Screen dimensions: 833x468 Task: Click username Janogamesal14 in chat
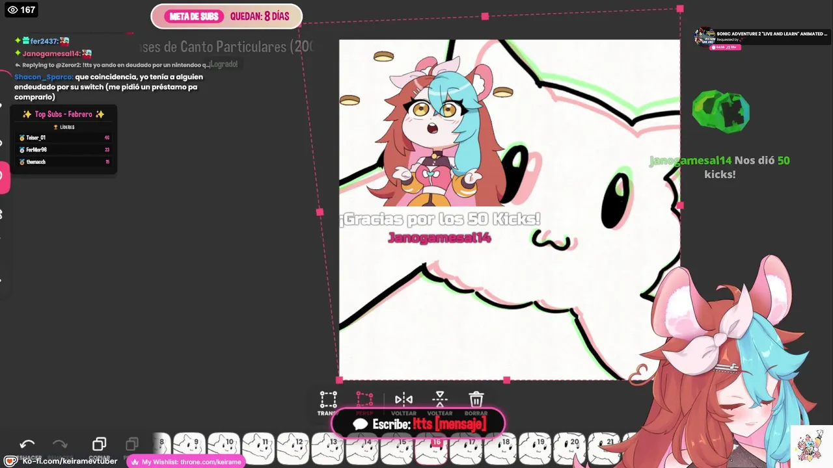[51, 54]
